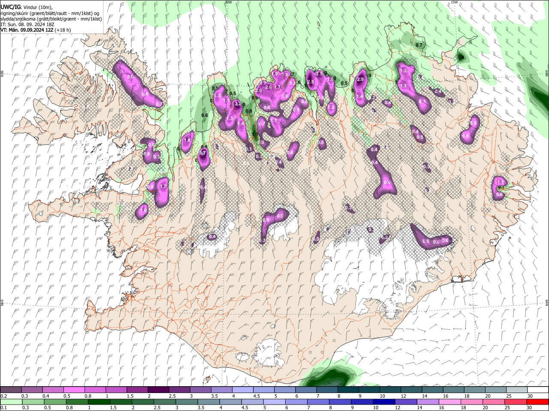
Task: Click the 0.2 label in the snow legend
Action: 4,396
